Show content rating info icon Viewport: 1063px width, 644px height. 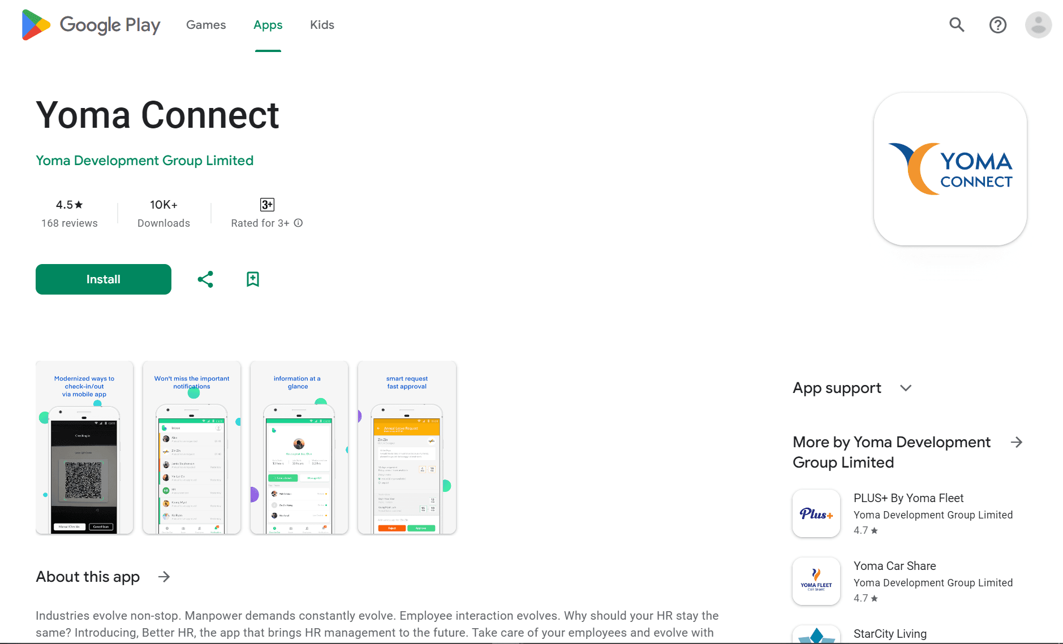pyautogui.click(x=299, y=223)
